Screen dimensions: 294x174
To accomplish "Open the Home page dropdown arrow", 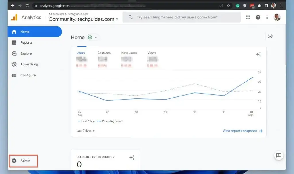I will (x=95, y=37).
